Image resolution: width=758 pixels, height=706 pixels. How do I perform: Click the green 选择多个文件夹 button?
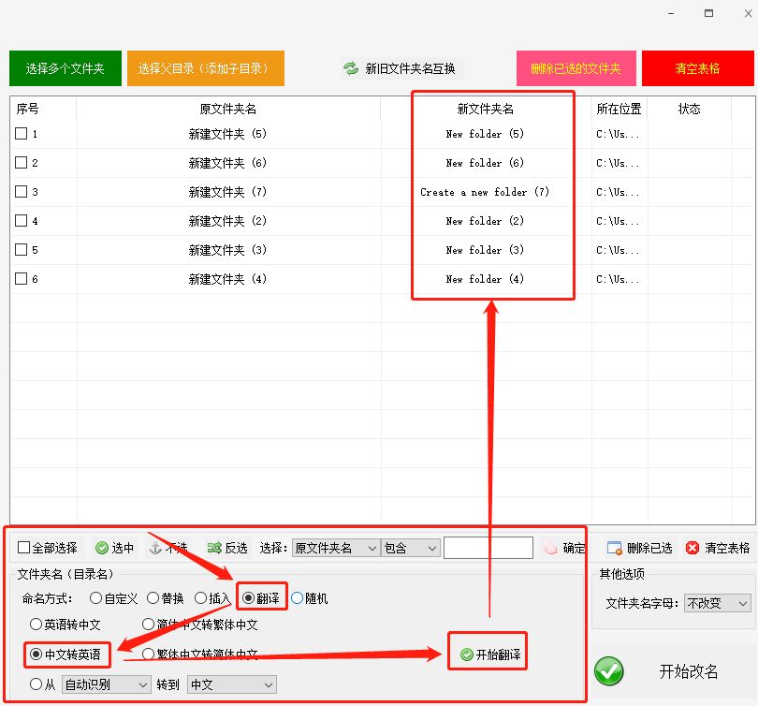[66, 68]
